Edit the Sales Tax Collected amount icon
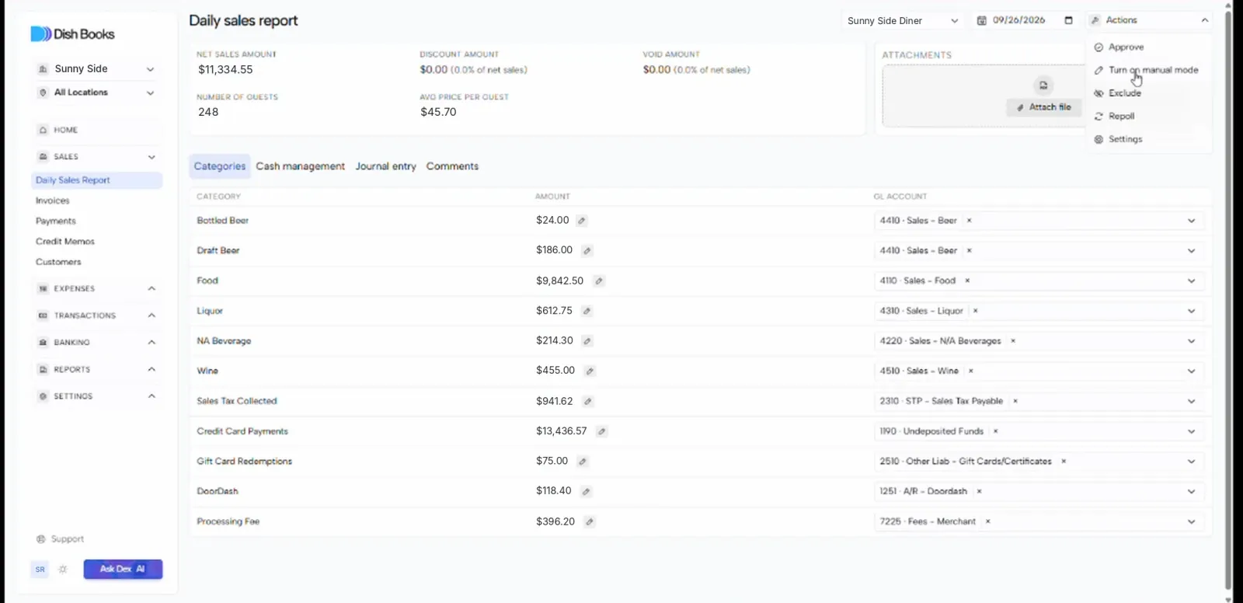1243x603 pixels. click(588, 402)
